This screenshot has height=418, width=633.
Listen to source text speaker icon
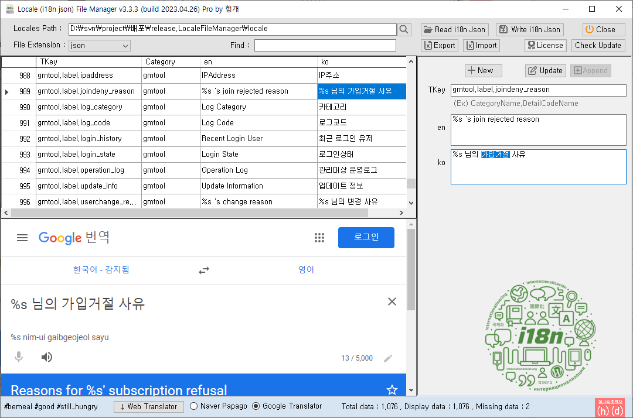(47, 357)
